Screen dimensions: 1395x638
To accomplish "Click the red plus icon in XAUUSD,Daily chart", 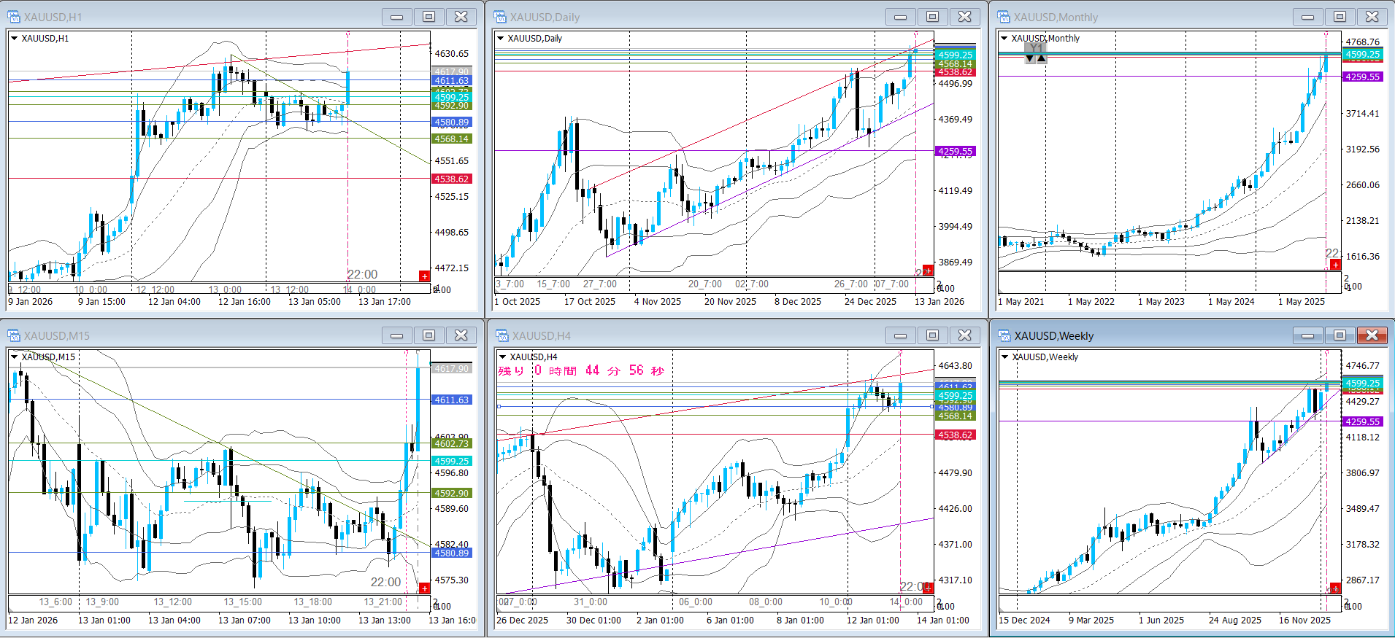I will pyautogui.click(x=928, y=271).
